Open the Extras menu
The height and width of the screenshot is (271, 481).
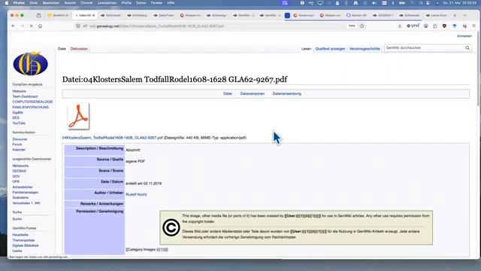(x=141, y=3)
